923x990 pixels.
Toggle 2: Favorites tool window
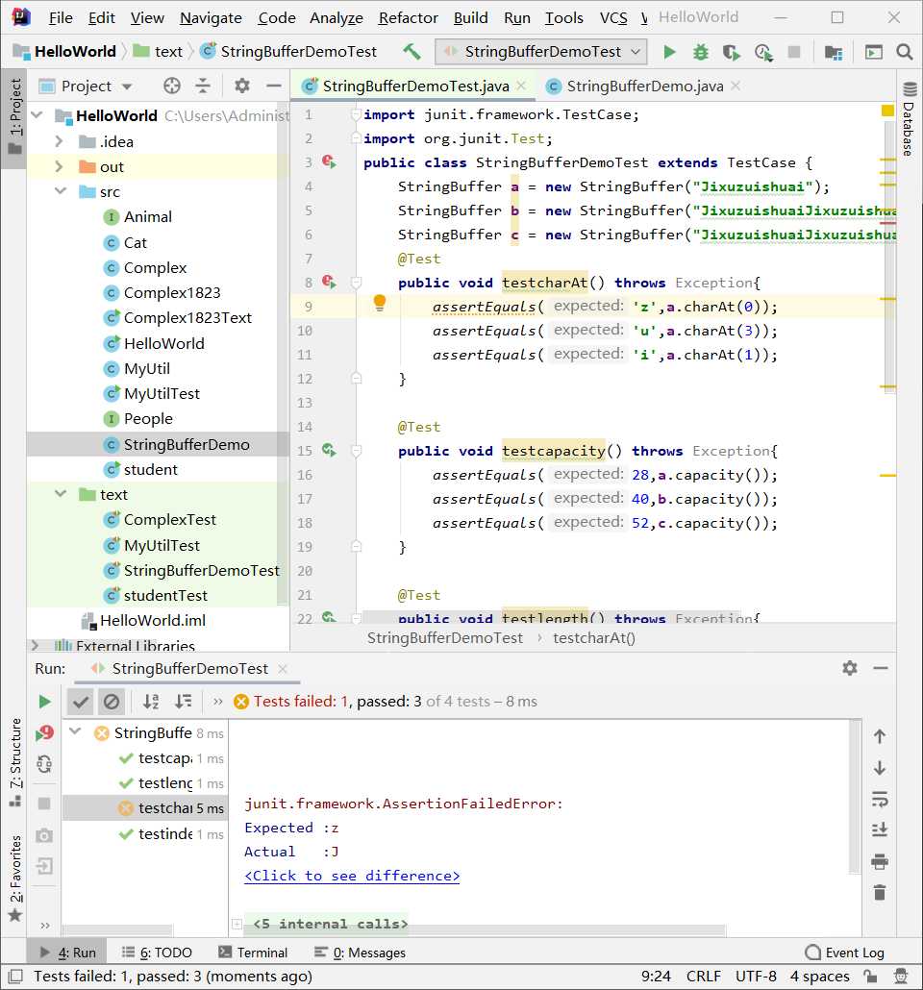[15, 878]
